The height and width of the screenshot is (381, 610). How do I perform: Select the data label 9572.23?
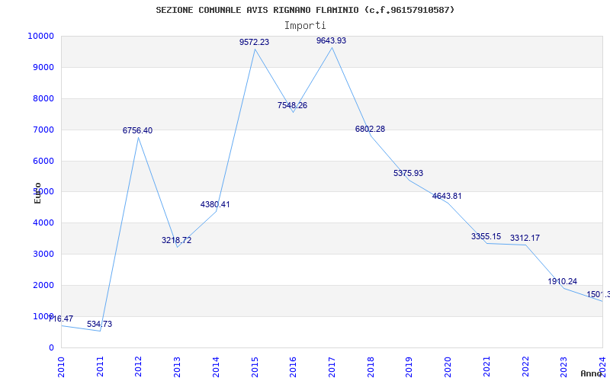tap(254, 42)
